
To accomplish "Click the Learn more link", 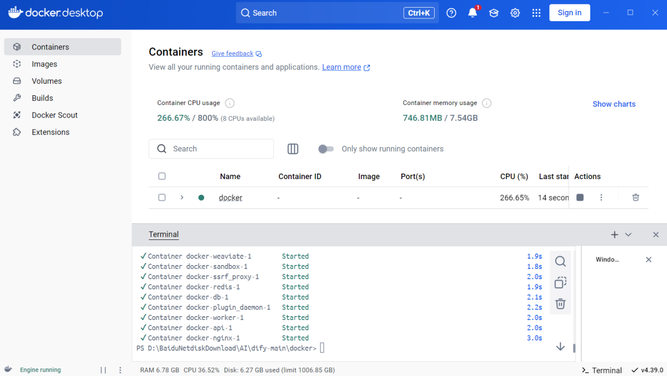I will tap(346, 67).
